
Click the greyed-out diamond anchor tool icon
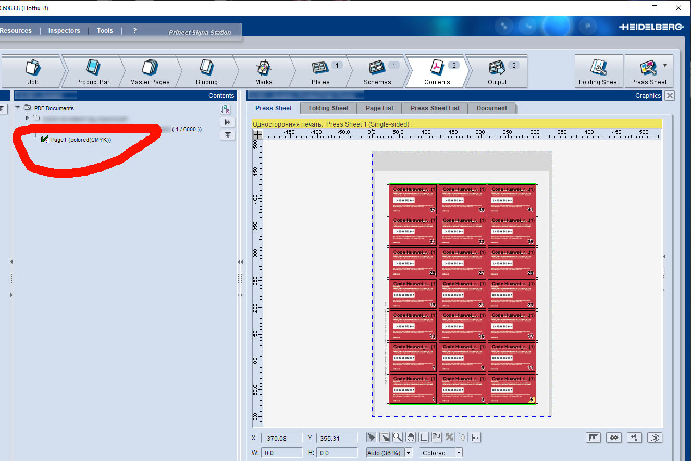click(463, 438)
